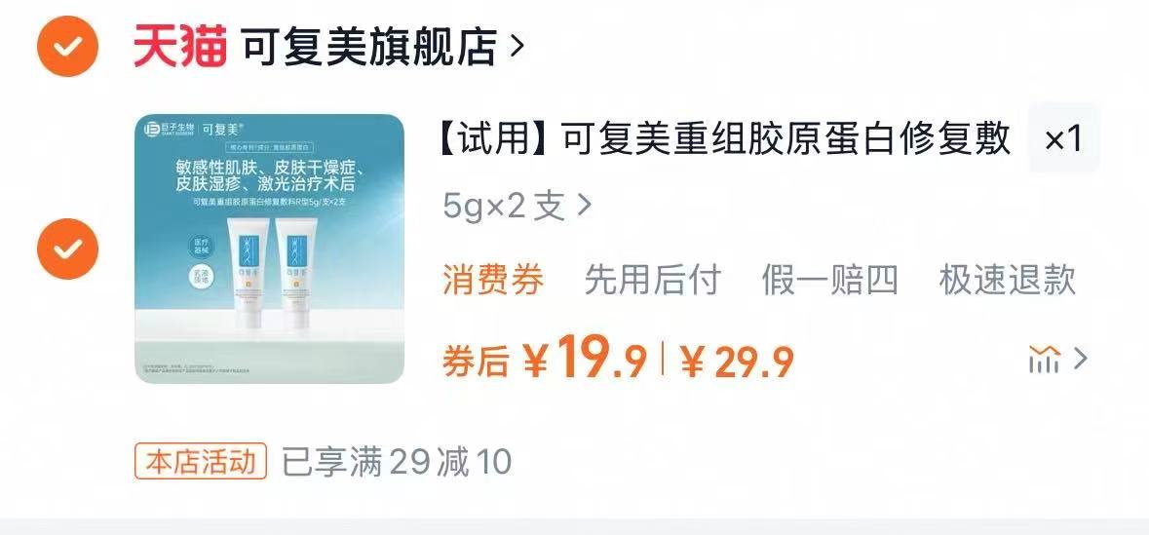This screenshot has height=535, width=1149.
Task: Expand the store name chevron arrow
Action: [517, 47]
